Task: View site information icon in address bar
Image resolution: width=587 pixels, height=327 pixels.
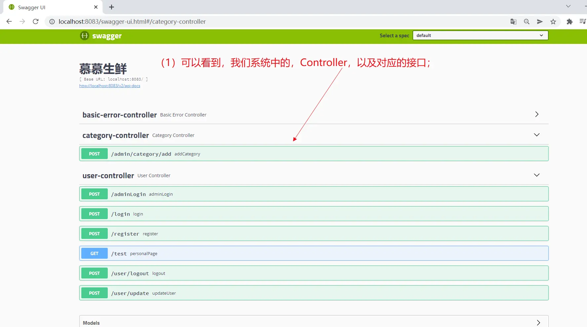Action: (52, 21)
